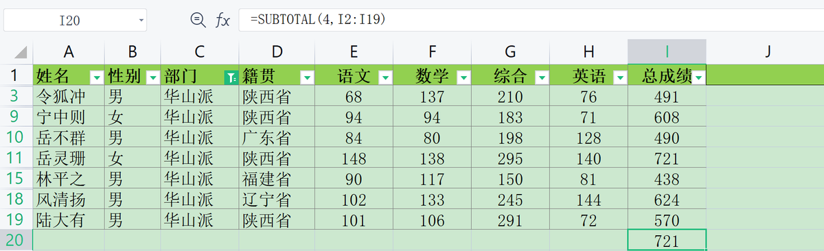
Task: Click into the SUBTOTAL formula bar
Action: (529, 21)
